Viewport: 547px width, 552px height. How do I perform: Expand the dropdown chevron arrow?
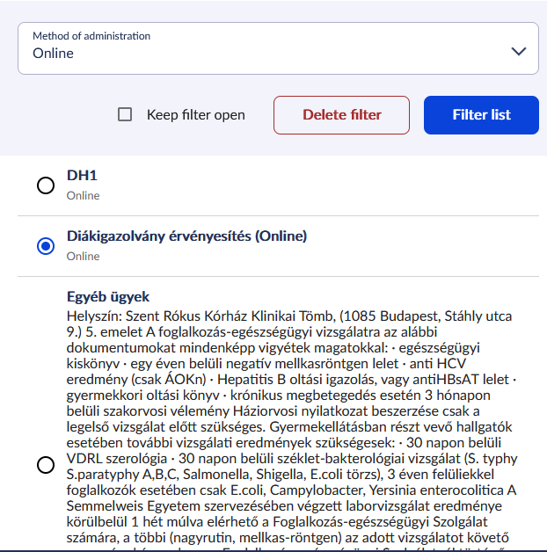click(x=518, y=52)
